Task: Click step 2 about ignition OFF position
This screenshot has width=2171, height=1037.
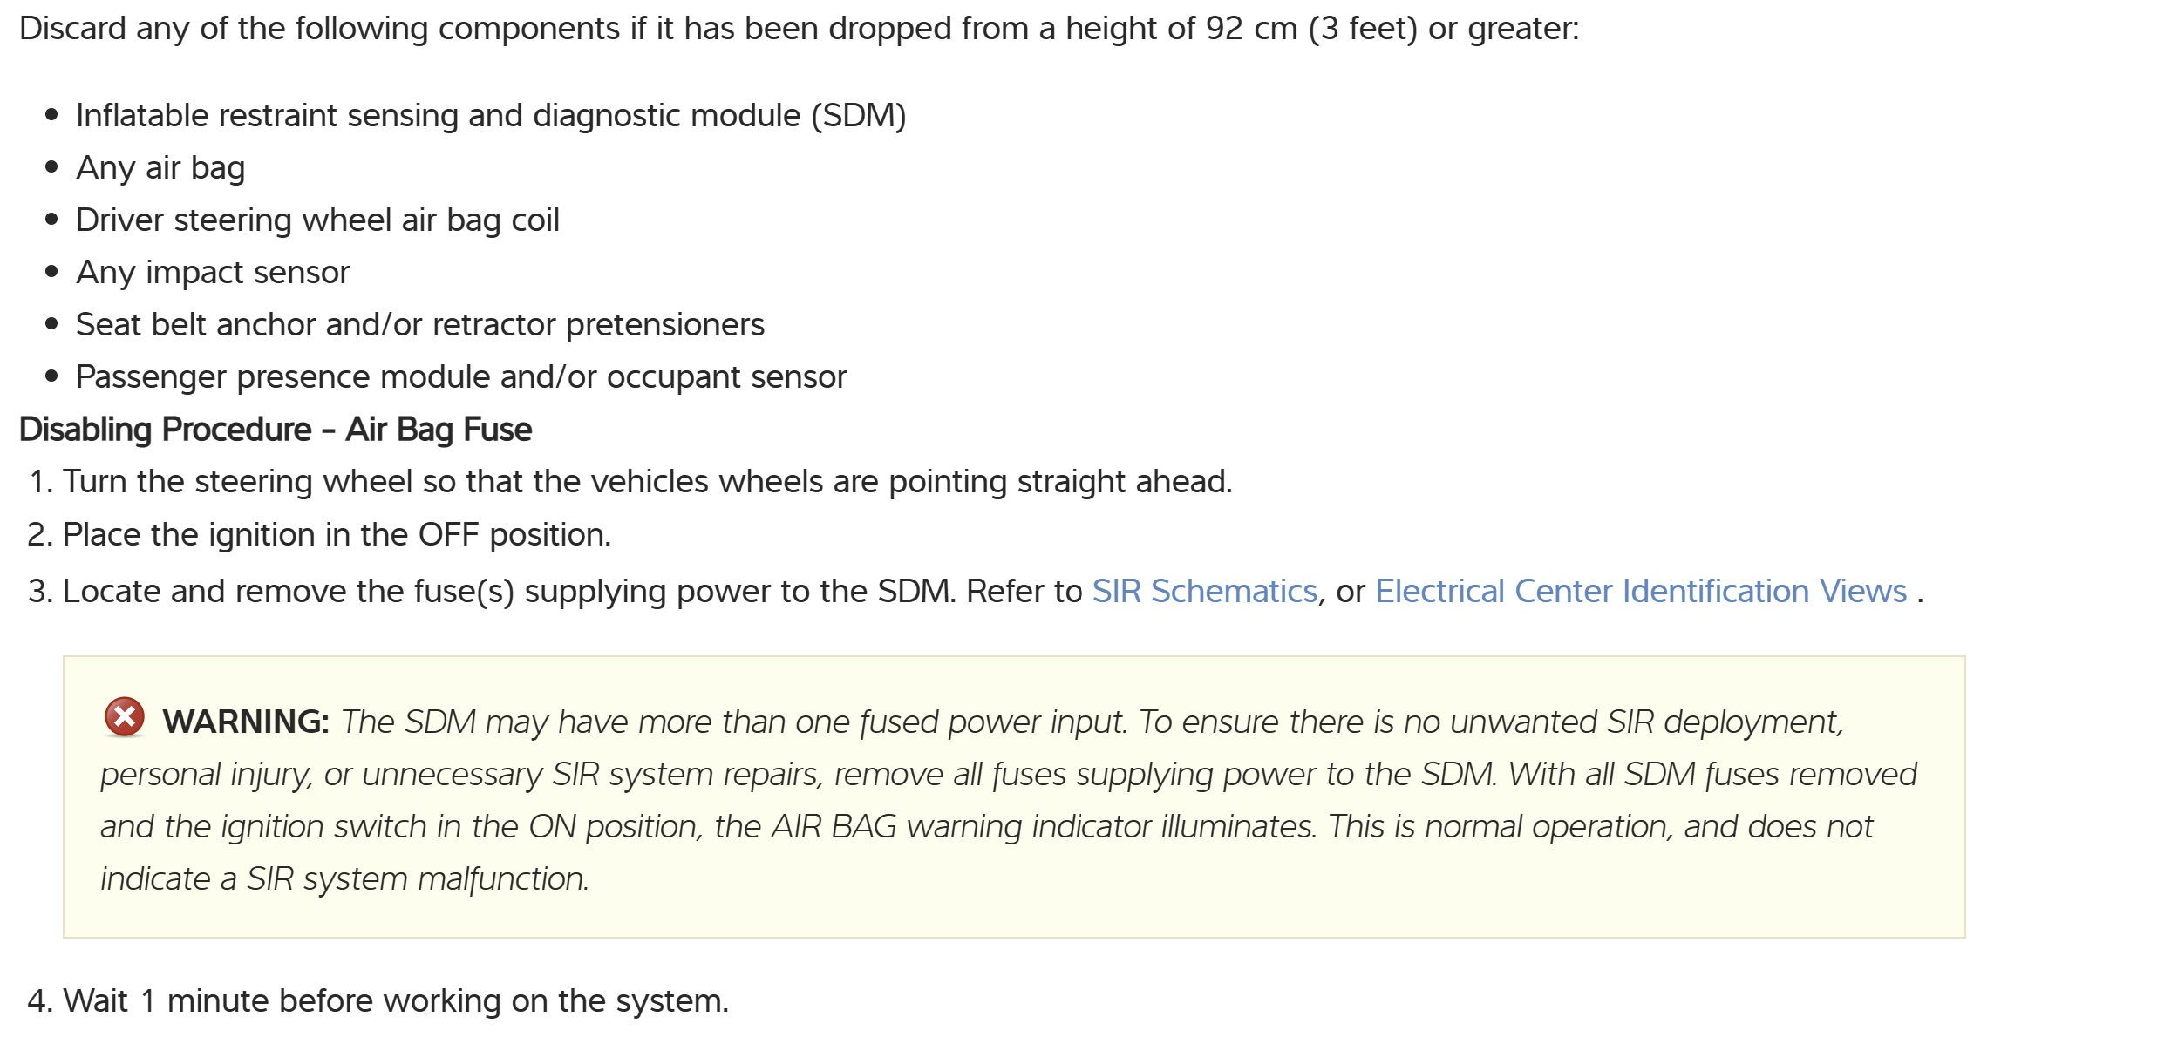Action: point(337,534)
